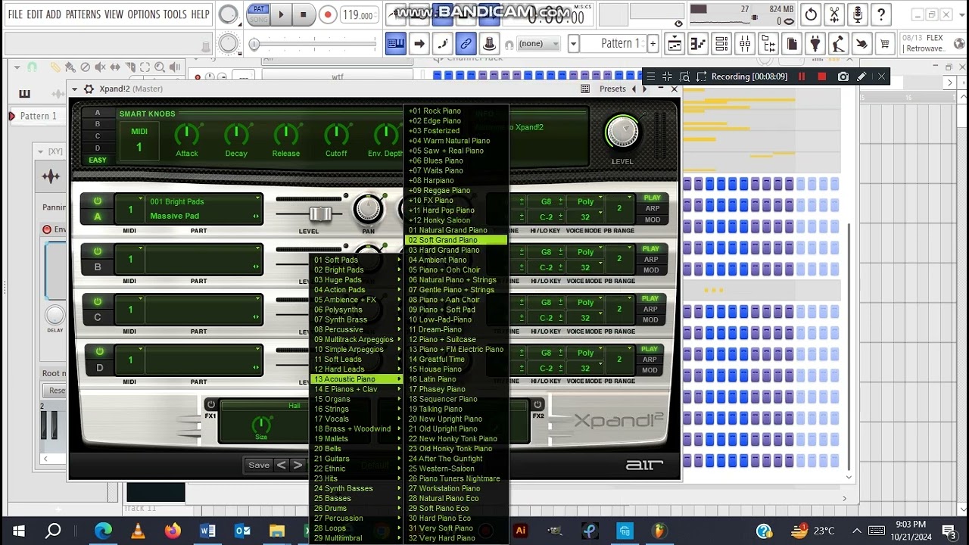Viewport: 969px width, 545px height.
Task: Select EASY smart knobs mode
Action: pos(97,160)
